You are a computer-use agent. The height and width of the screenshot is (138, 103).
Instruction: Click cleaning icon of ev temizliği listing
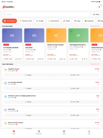coord(5,97)
